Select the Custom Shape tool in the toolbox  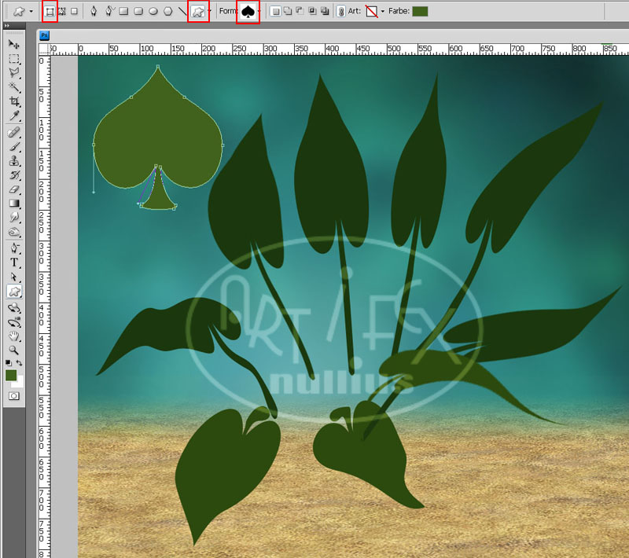tap(14, 292)
